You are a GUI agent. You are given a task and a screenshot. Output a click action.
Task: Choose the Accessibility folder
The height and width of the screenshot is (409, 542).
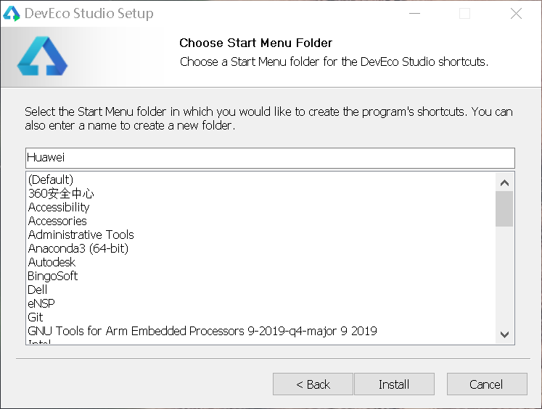59,207
